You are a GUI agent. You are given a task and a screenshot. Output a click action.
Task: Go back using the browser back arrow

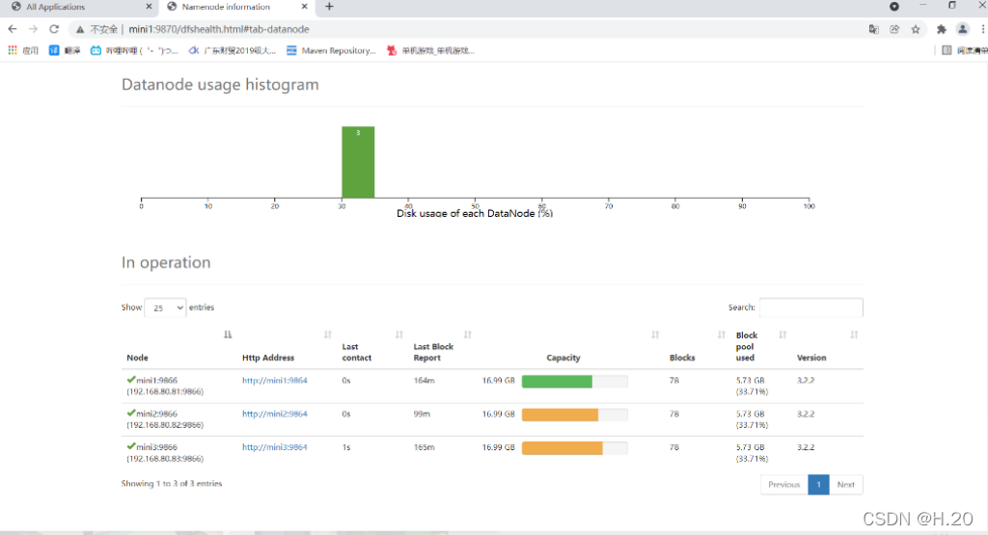[12, 29]
